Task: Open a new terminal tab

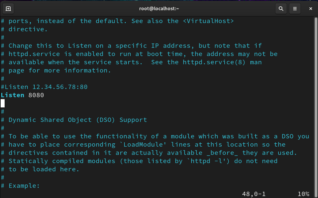Action: (x=8, y=9)
